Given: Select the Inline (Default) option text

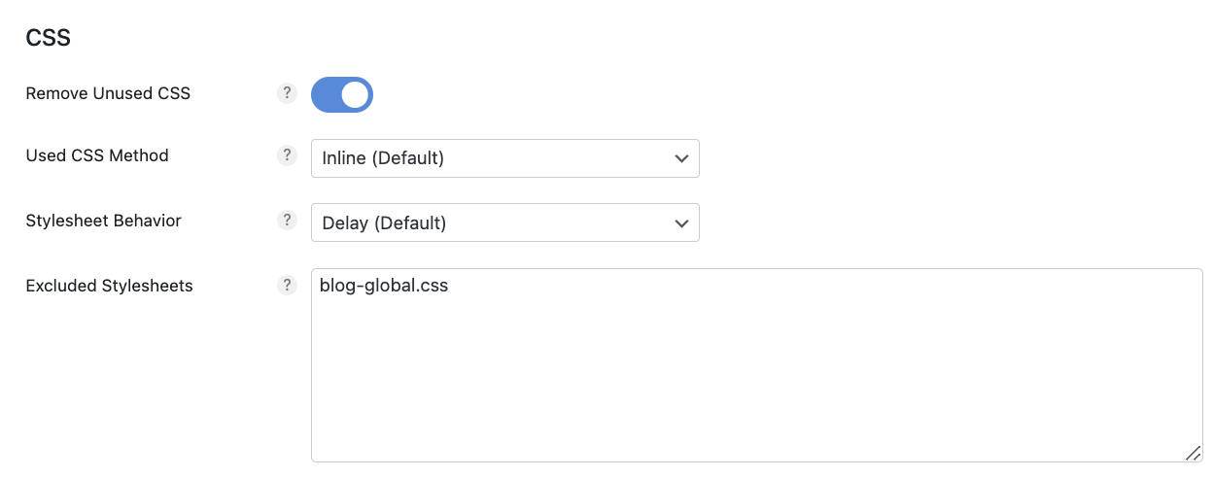Looking at the screenshot, I should (x=383, y=158).
